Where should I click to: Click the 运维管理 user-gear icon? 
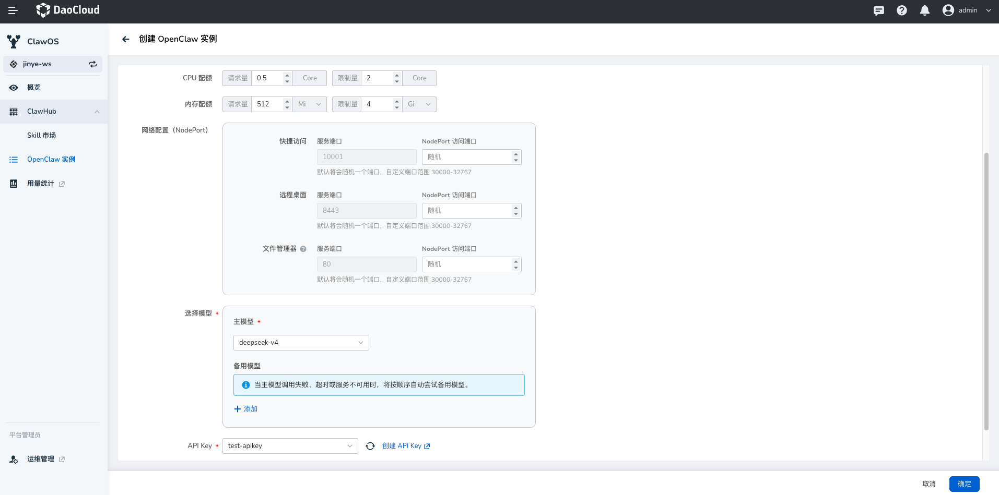pos(14,460)
